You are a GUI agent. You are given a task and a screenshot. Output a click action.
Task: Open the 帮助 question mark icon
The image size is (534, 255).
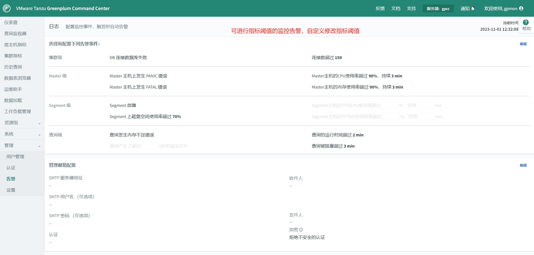(526, 22)
